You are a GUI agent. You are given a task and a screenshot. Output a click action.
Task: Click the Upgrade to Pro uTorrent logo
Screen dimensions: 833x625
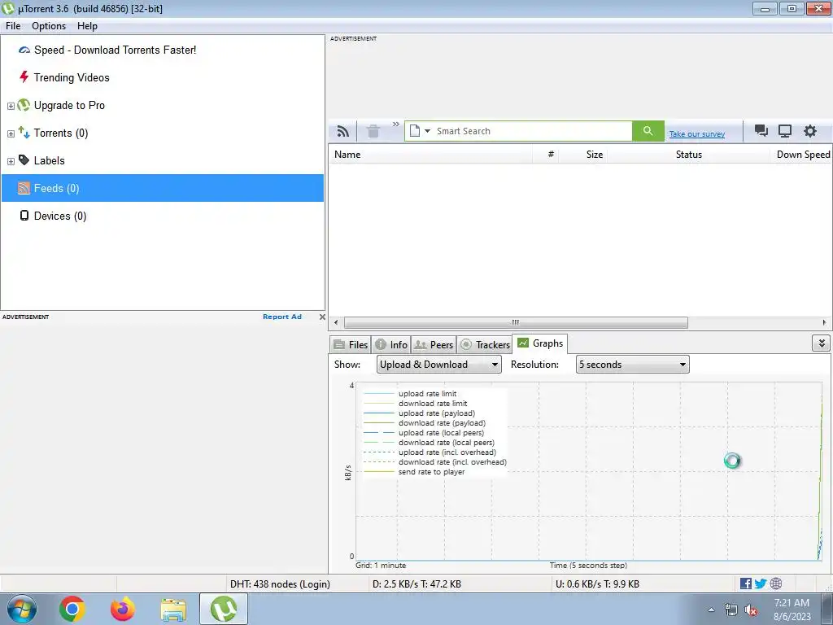click(x=24, y=105)
